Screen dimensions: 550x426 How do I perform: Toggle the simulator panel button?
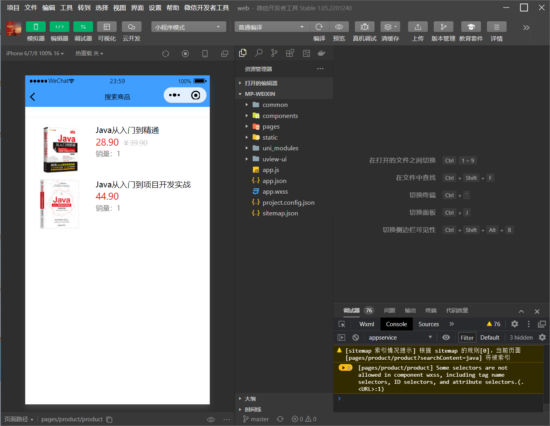35,27
